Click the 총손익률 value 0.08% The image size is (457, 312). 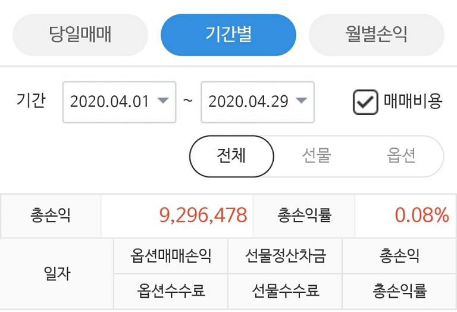(421, 215)
